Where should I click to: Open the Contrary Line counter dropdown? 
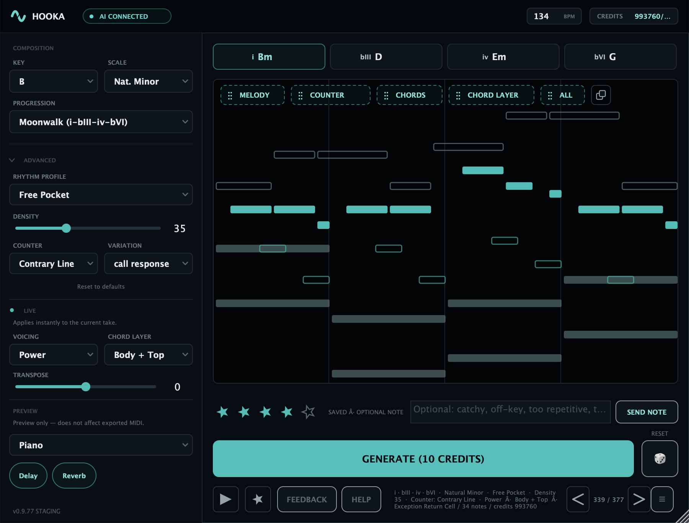(54, 263)
